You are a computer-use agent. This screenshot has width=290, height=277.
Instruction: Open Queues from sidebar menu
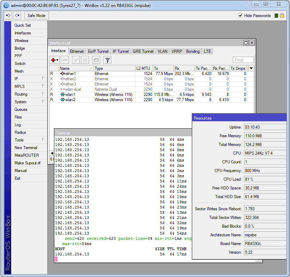29,109
